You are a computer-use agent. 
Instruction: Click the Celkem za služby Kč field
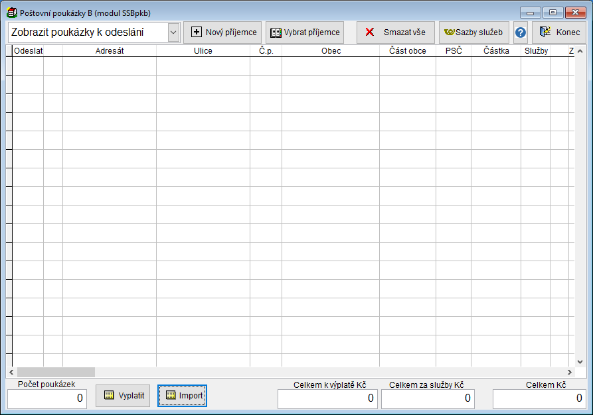[x=428, y=398]
